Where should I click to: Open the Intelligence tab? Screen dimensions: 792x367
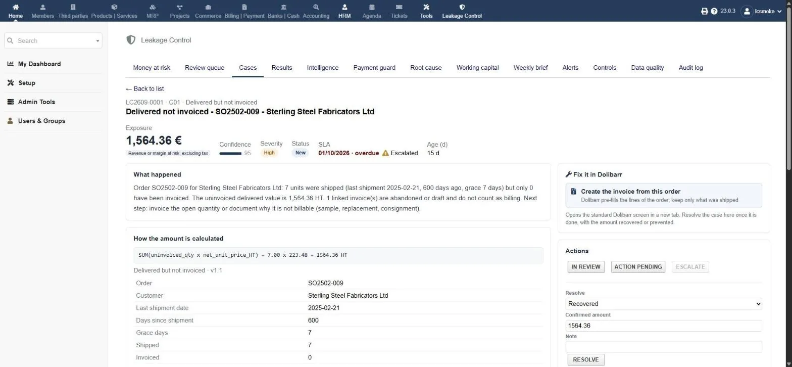coord(323,67)
